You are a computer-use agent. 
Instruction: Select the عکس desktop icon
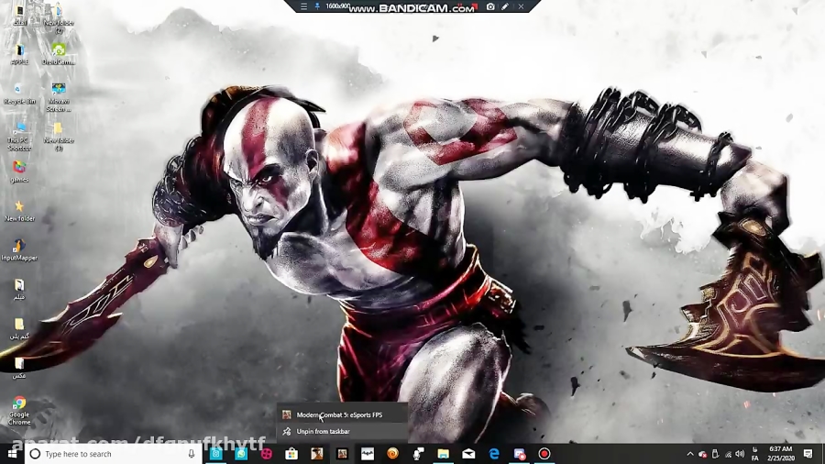tap(19, 367)
